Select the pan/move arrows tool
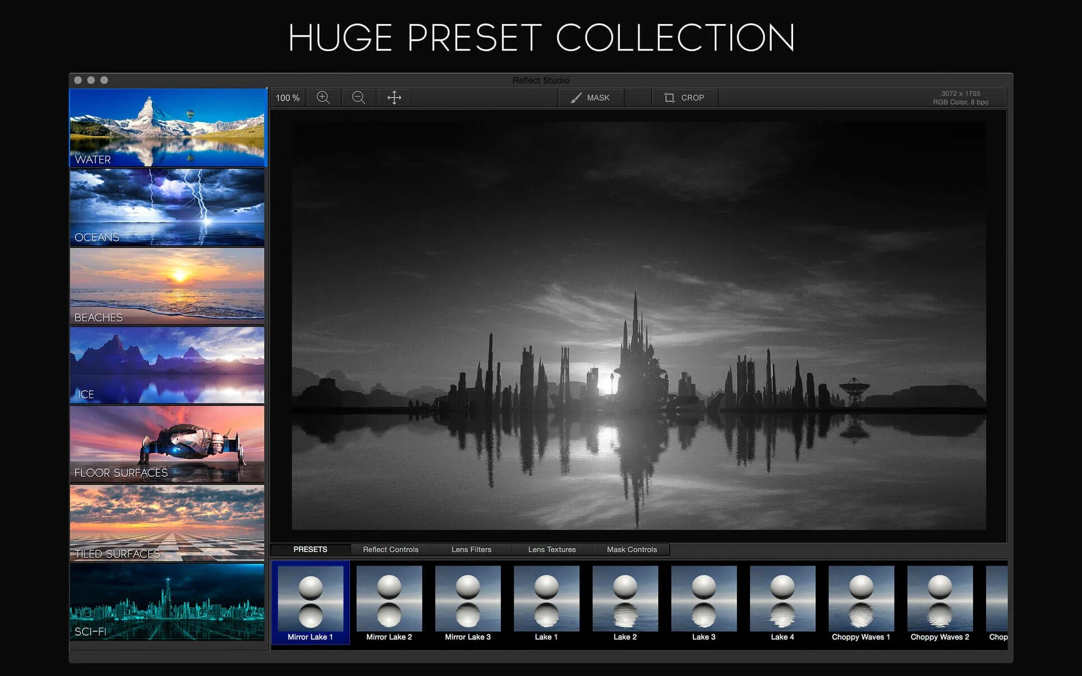This screenshot has width=1082, height=676. click(x=394, y=98)
